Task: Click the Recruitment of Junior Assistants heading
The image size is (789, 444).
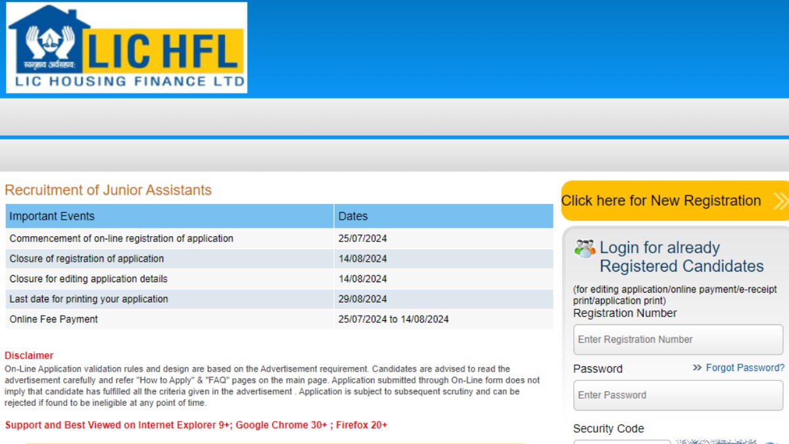Action: click(108, 190)
